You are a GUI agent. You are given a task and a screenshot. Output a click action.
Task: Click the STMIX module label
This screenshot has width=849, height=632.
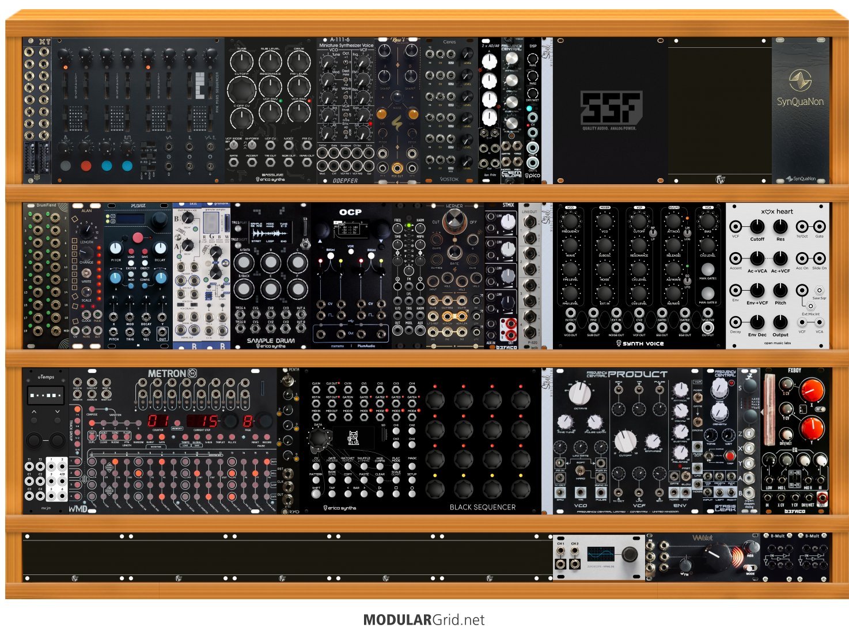(508, 205)
